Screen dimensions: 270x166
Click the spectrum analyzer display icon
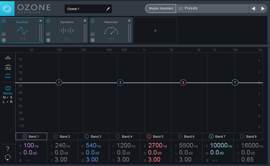(x=8, y=58)
